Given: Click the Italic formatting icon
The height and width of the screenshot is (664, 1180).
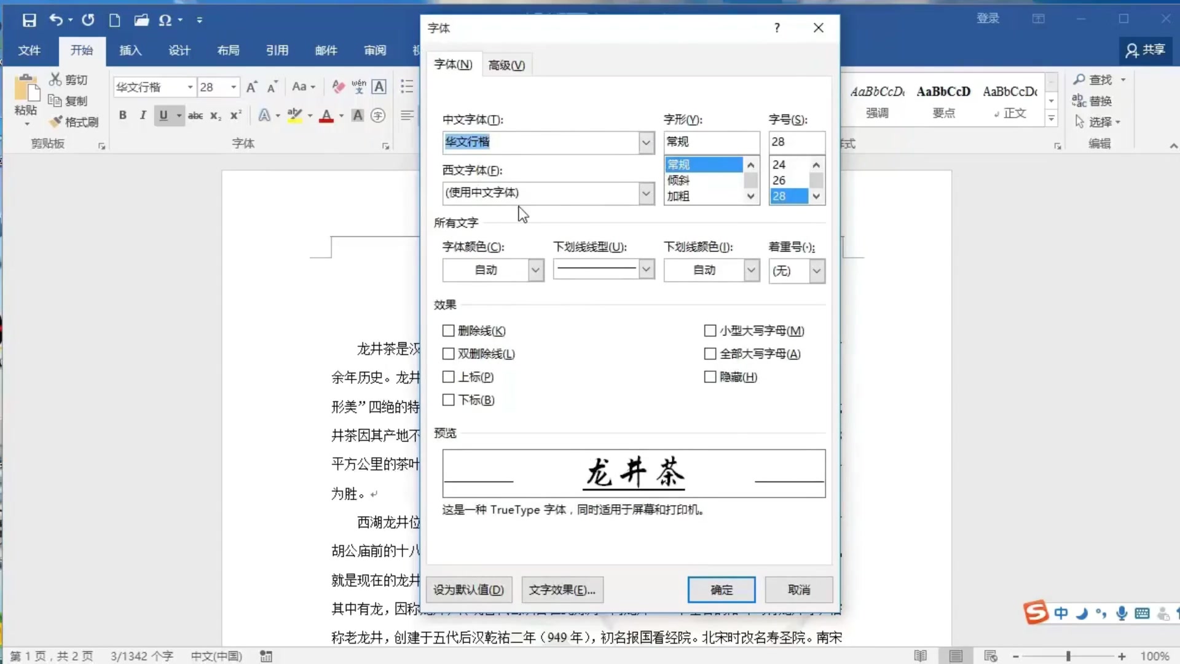Looking at the screenshot, I should pyautogui.click(x=143, y=115).
